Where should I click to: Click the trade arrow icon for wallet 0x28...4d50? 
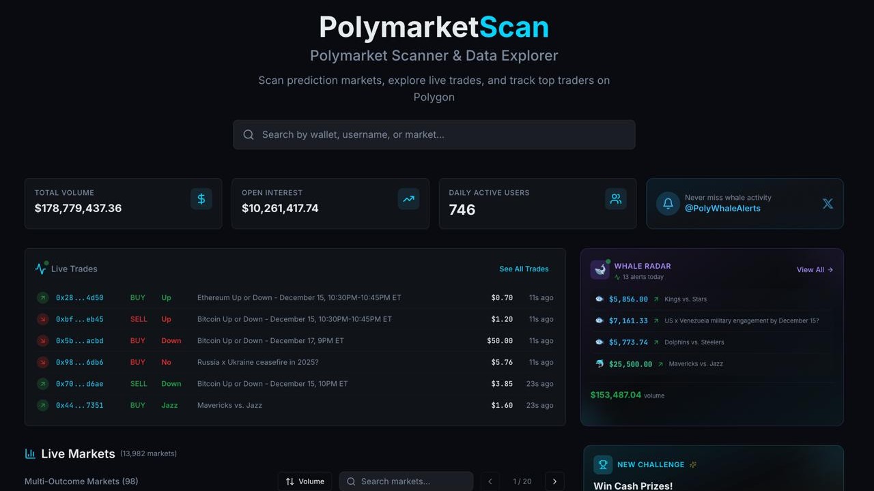[43, 298]
